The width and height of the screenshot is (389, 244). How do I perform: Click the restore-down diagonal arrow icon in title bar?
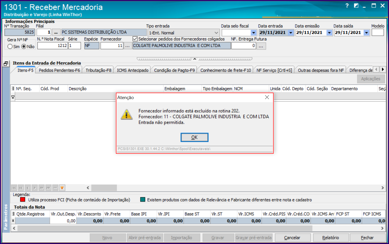[x=356, y=6]
